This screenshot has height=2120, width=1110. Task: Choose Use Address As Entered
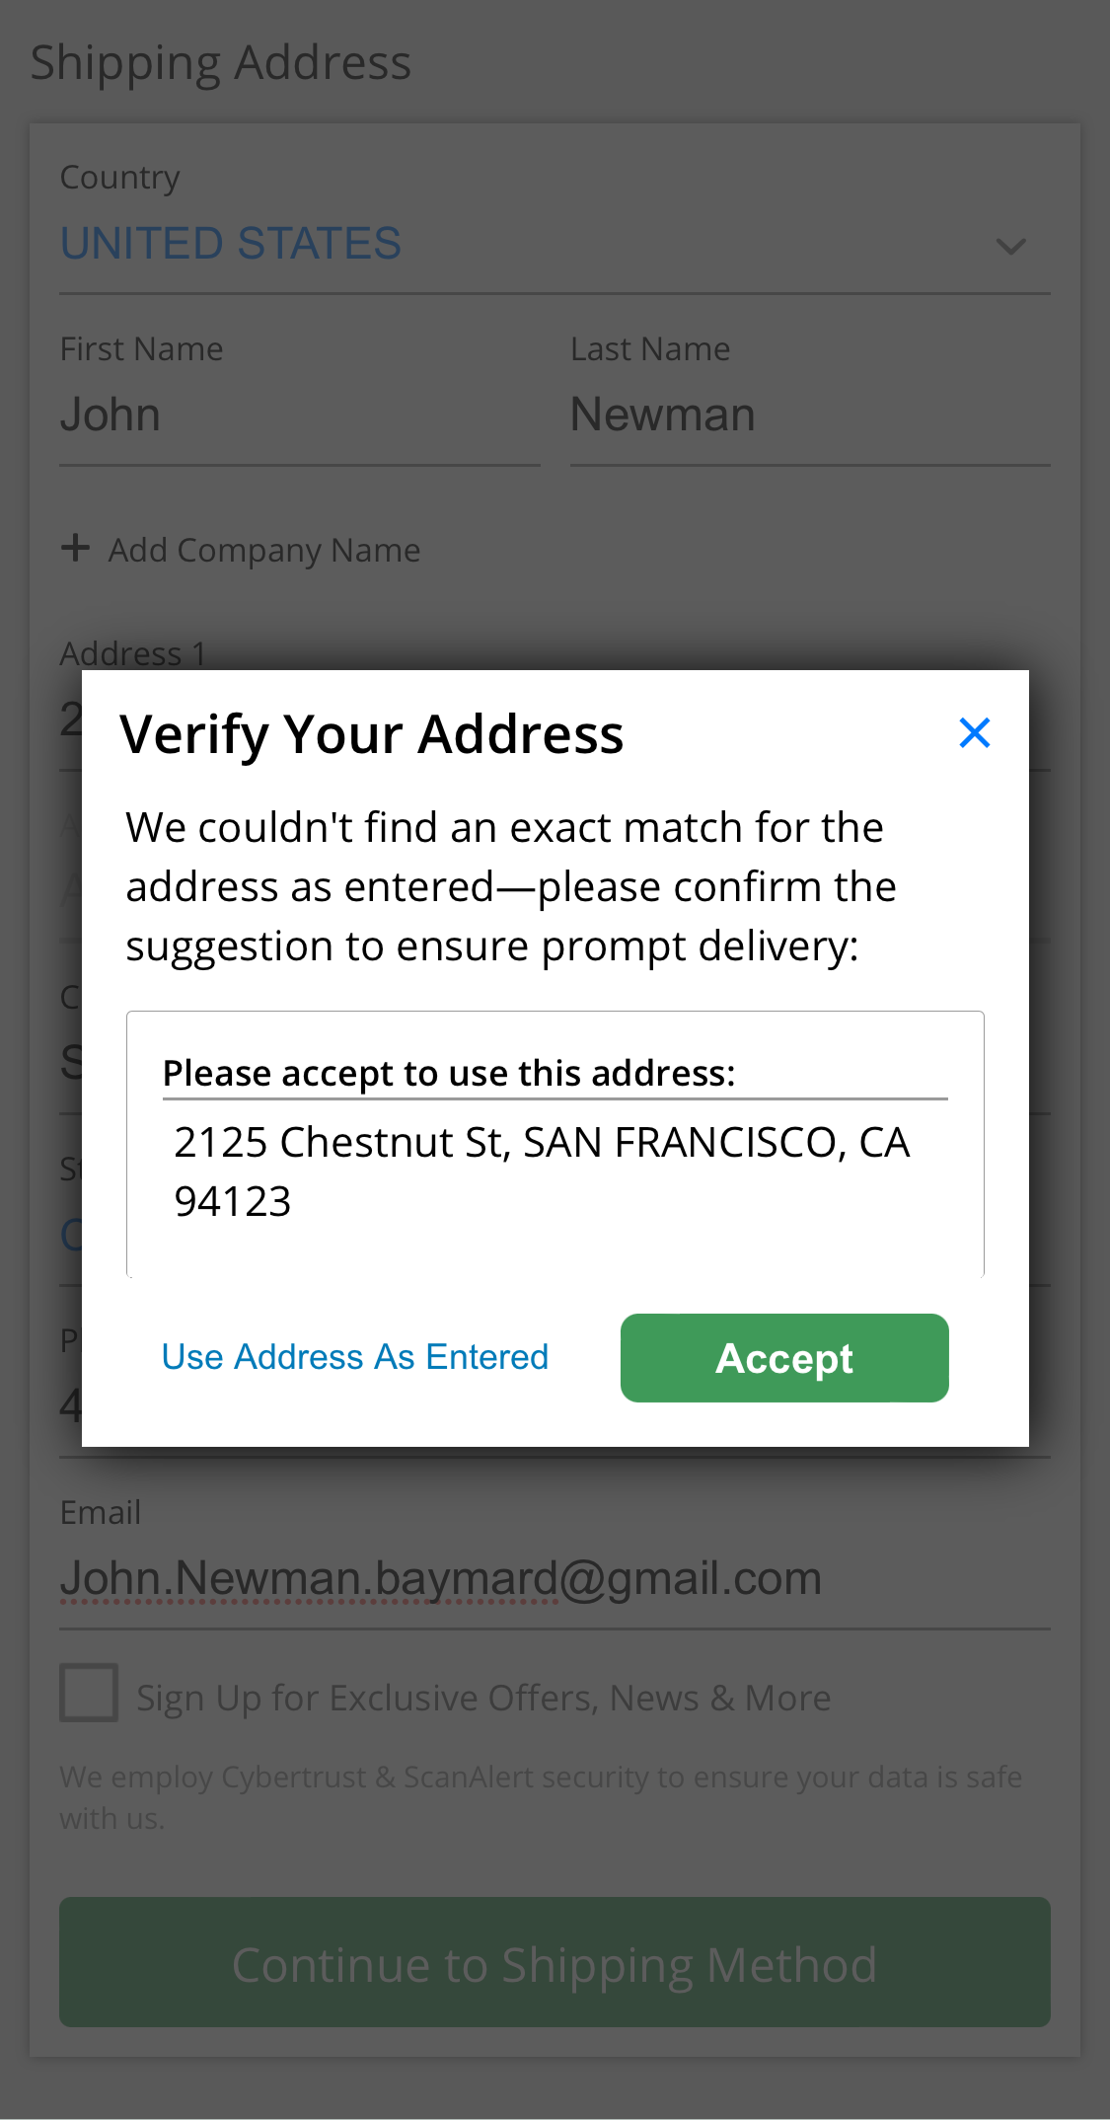354,1357
